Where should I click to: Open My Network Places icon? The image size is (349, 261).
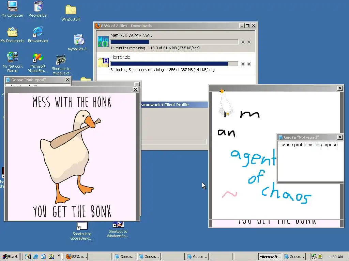13,62
